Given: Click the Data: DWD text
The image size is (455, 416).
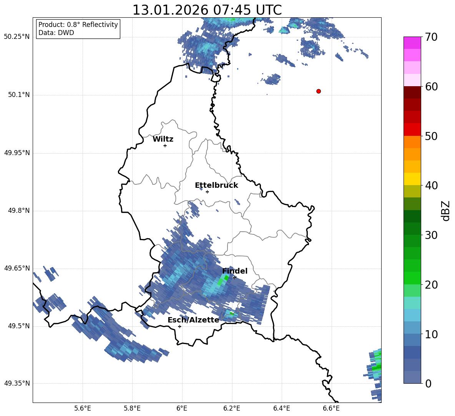Looking at the screenshot, I should pyautogui.click(x=56, y=33).
